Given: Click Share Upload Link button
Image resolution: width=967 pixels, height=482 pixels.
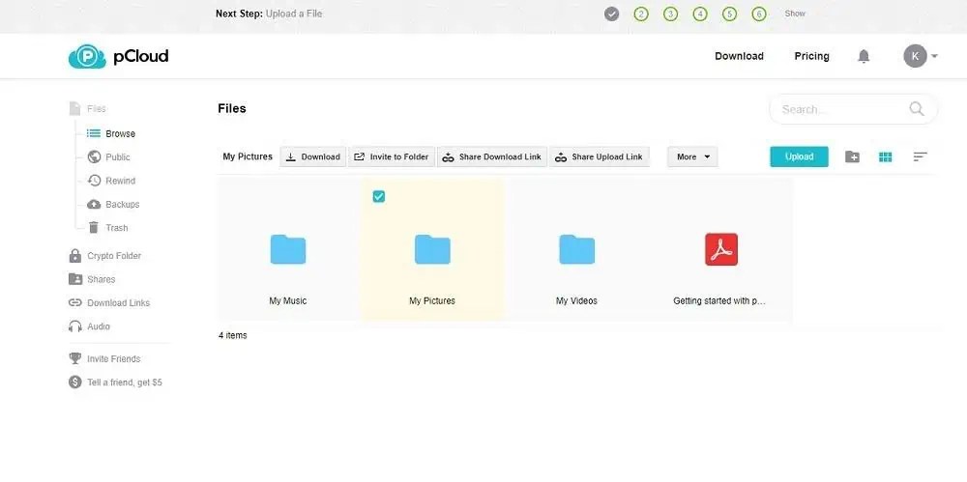Looking at the screenshot, I should [x=600, y=156].
